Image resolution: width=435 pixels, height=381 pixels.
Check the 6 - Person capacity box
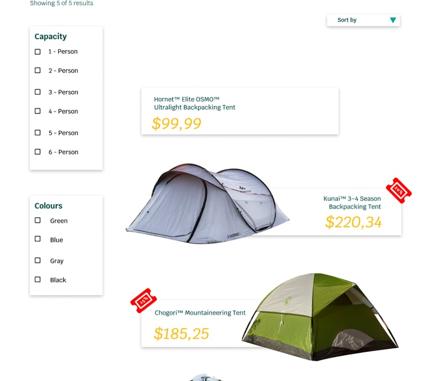pos(38,152)
